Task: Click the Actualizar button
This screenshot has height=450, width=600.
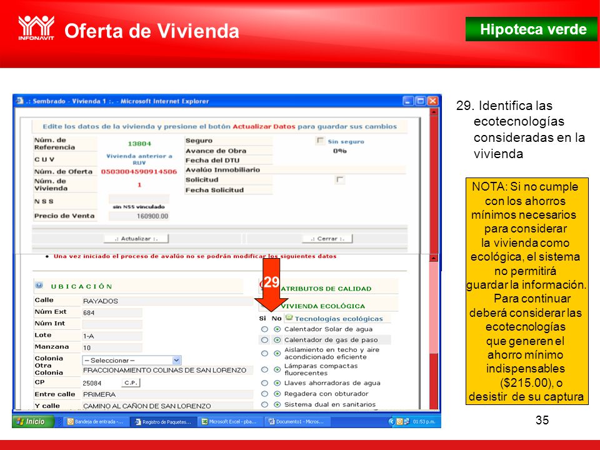Action: coord(136,239)
